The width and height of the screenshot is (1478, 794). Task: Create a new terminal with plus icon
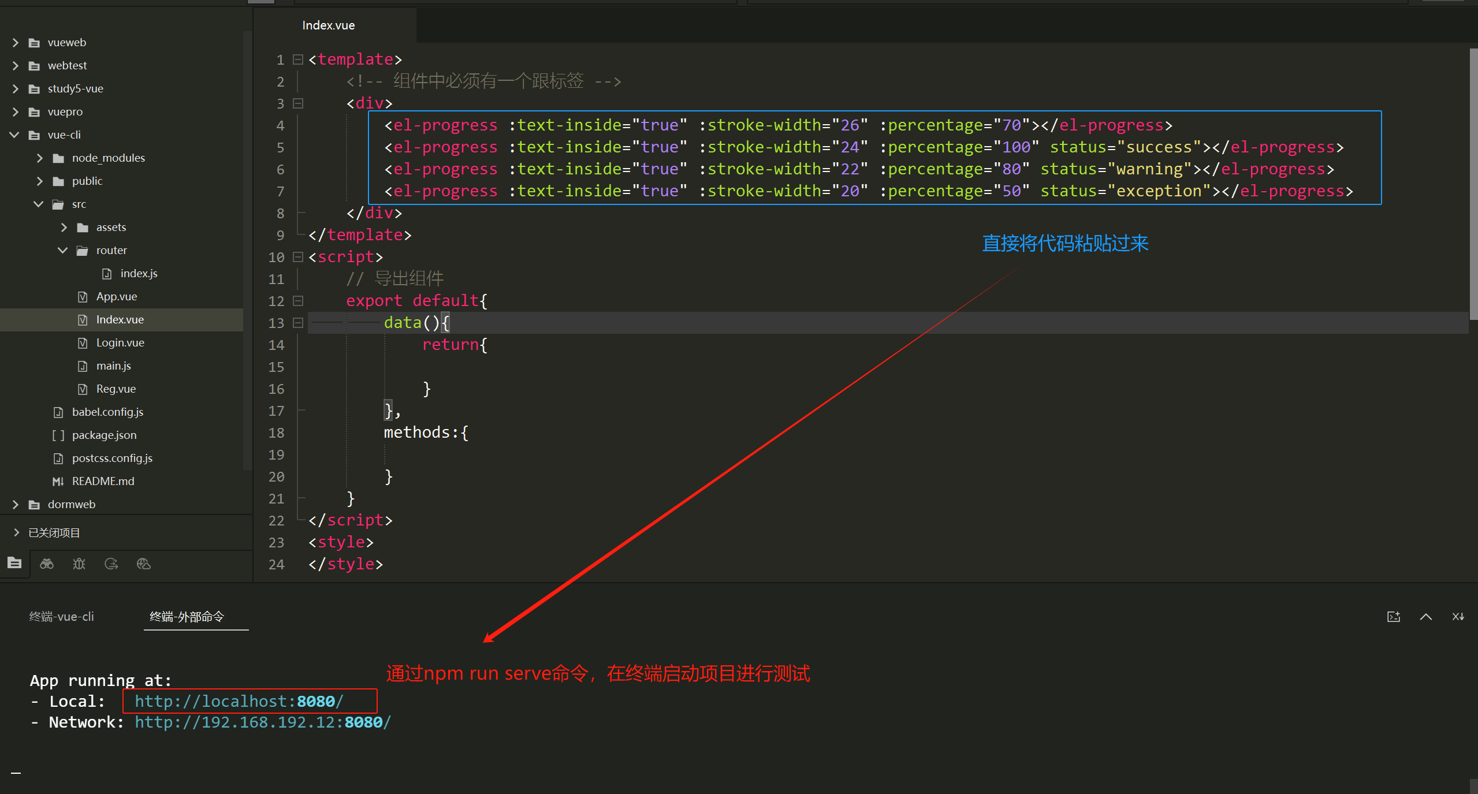pyautogui.click(x=1394, y=617)
